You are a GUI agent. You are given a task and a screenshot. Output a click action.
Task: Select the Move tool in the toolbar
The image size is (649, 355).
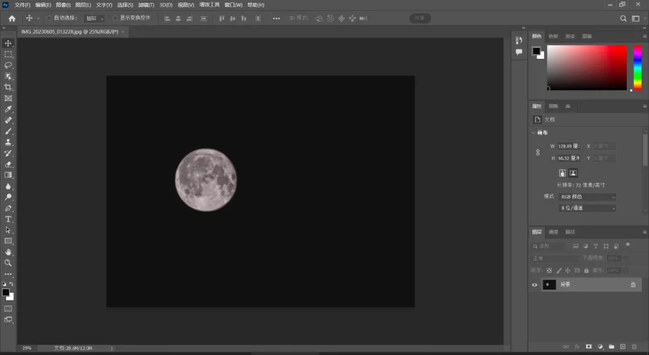(x=8, y=43)
